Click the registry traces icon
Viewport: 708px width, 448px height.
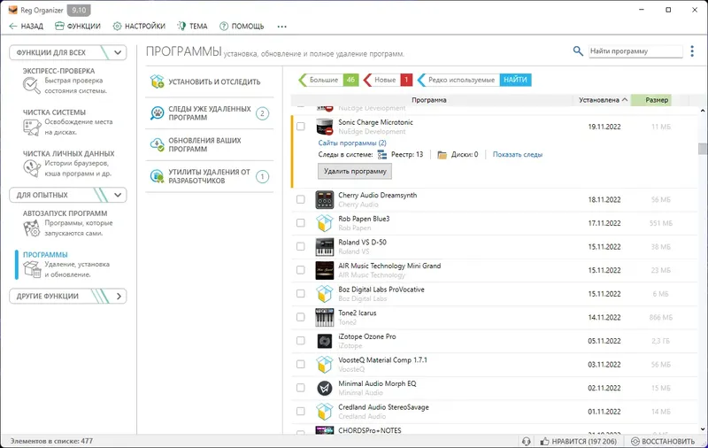[x=382, y=155]
